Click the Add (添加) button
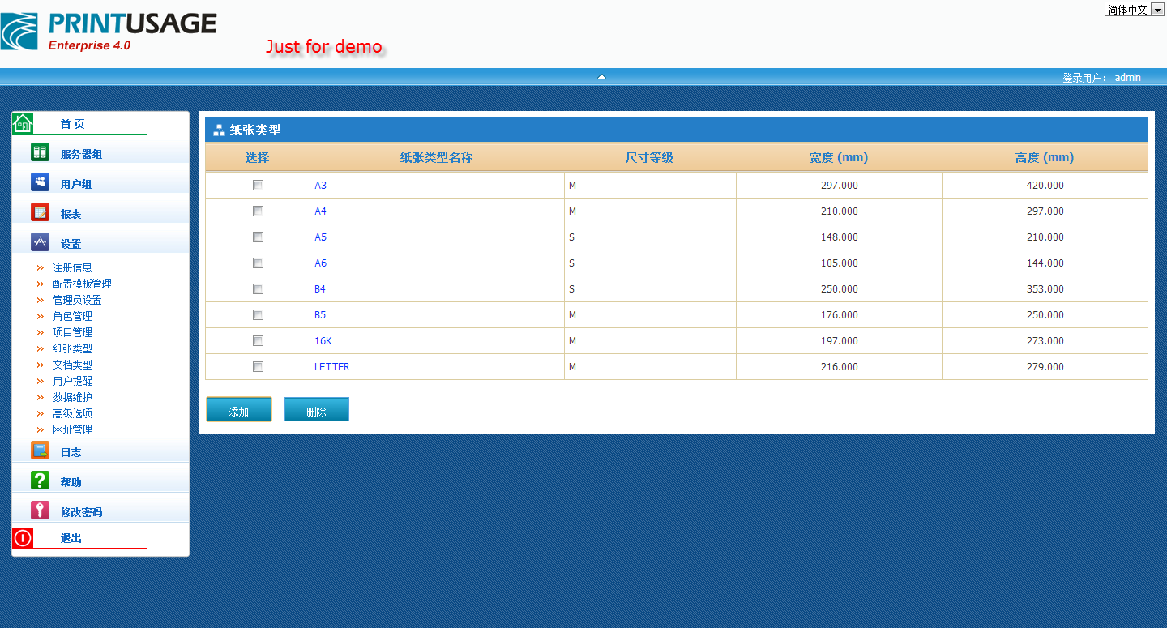 [239, 410]
